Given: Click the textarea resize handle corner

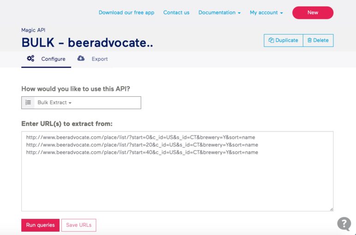Looking at the screenshot, I should tap(332, 209).
